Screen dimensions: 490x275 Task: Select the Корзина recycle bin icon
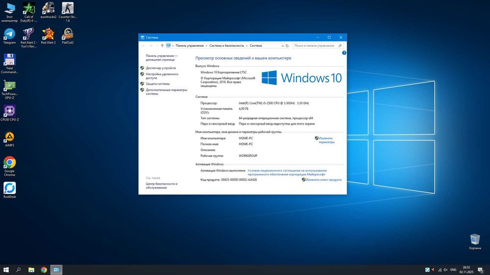[x=475, y=242]
